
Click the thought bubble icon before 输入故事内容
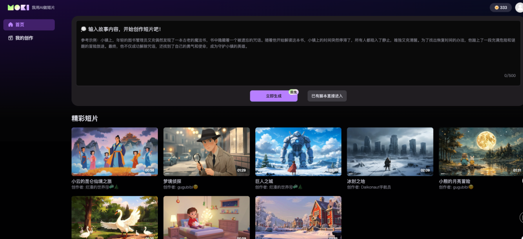(x=84, y=29)
